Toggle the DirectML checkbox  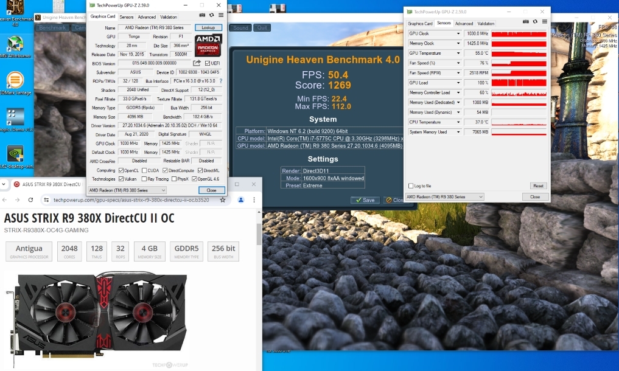200,170
